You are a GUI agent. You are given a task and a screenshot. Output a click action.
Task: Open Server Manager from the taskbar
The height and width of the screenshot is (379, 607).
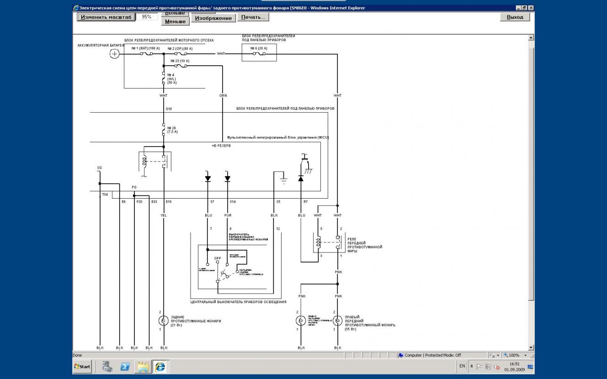coord(107,366)
